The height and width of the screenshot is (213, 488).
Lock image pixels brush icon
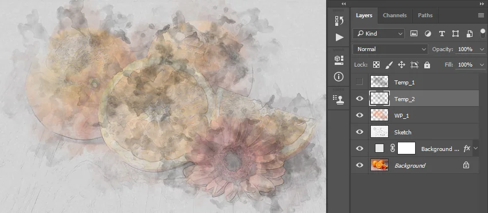[389, 65]
